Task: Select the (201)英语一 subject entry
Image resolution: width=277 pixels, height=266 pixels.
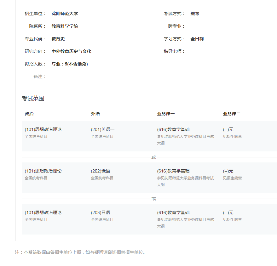Action: 103,129
